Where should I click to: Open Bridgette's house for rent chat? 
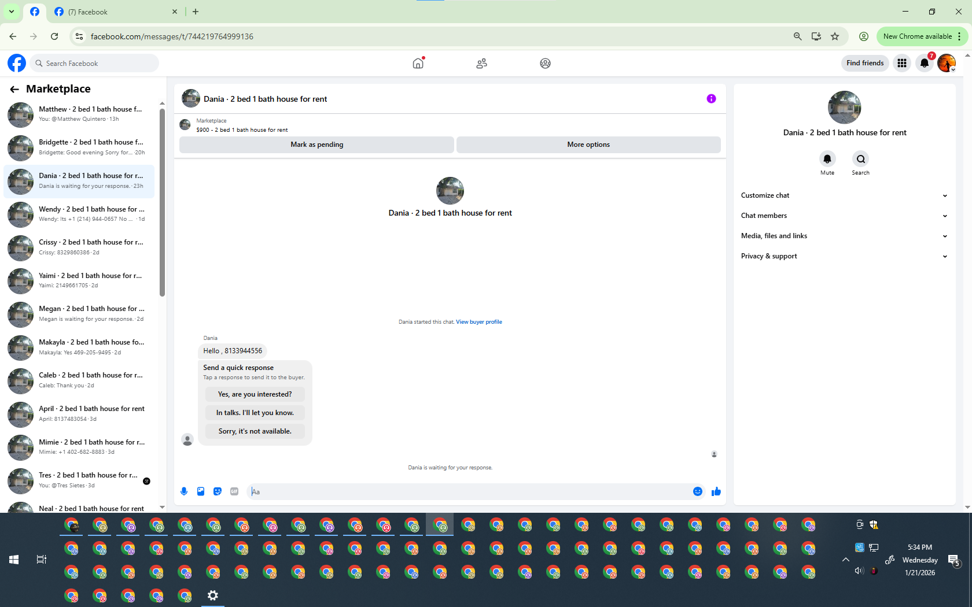[x=79, y=148]
